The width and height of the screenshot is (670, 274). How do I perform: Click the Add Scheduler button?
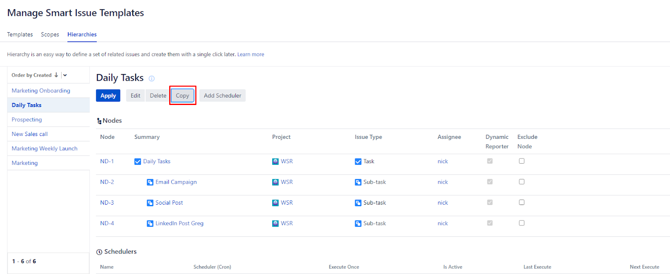[222, 96]
